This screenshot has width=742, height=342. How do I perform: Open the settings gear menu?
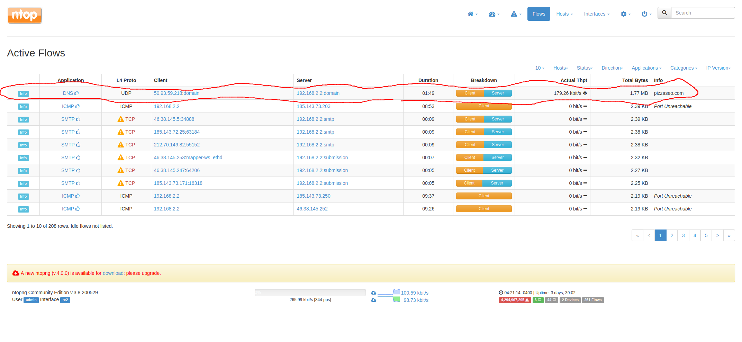625,14
